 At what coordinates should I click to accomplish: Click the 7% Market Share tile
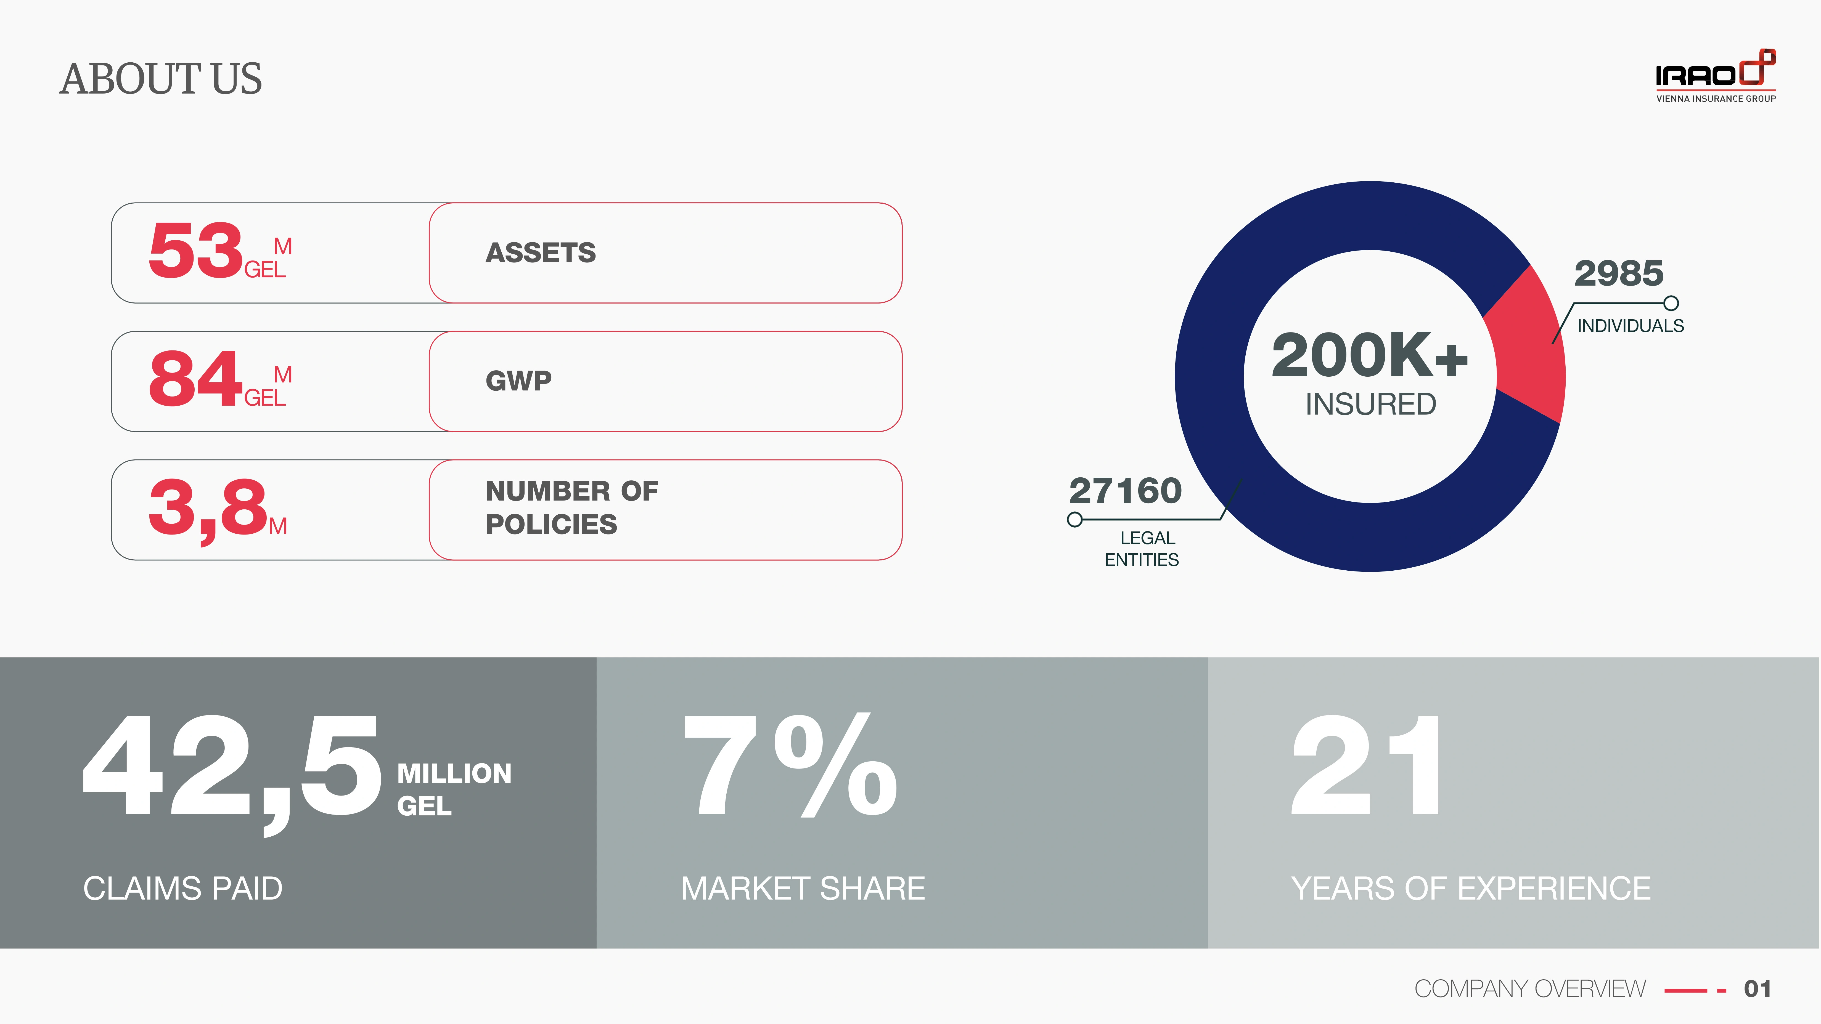(x=902, y=803)
